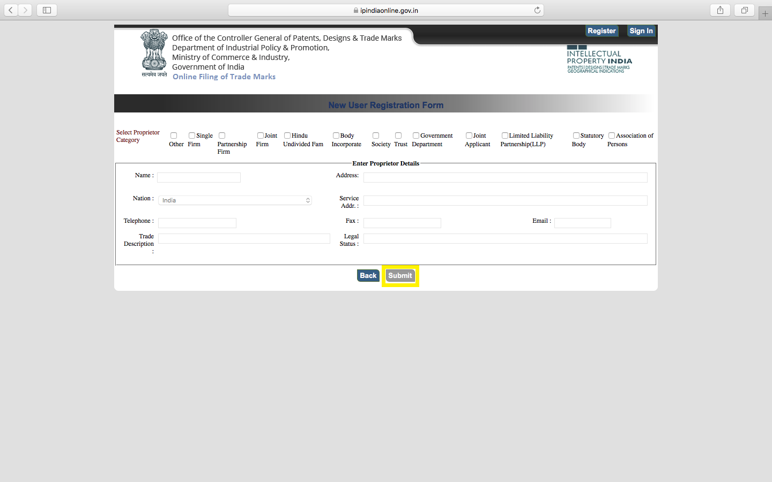The height and width of the screenshot is (482, 772).
Task: Click the Email input field
Action: tap(582, 223)
